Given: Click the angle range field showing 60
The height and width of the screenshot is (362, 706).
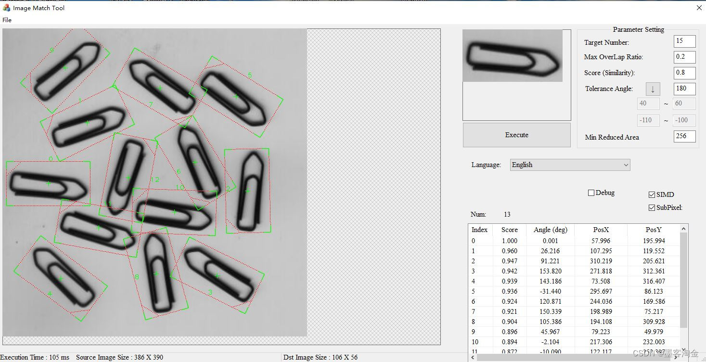Looking at the screenshot, I should click(684, 103).
